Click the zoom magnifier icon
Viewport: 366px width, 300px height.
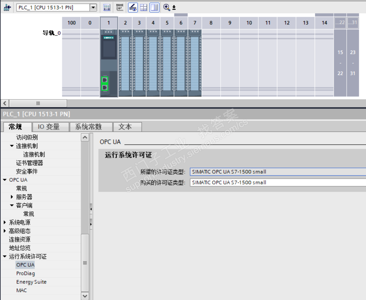(166, 8)
